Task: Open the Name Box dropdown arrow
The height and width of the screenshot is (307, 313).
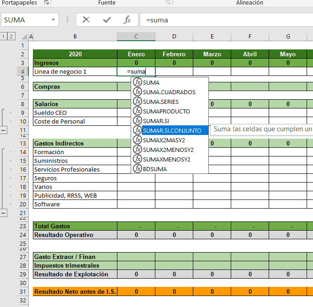Action: coord(53,20)
